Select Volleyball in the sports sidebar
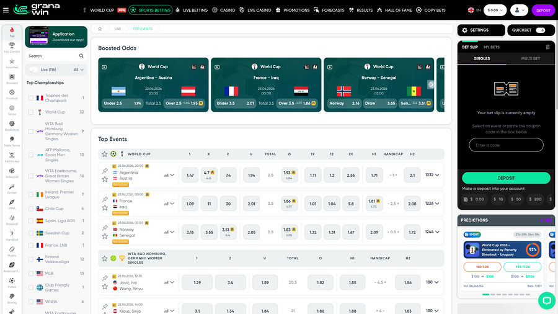 (x=12, y=173)
